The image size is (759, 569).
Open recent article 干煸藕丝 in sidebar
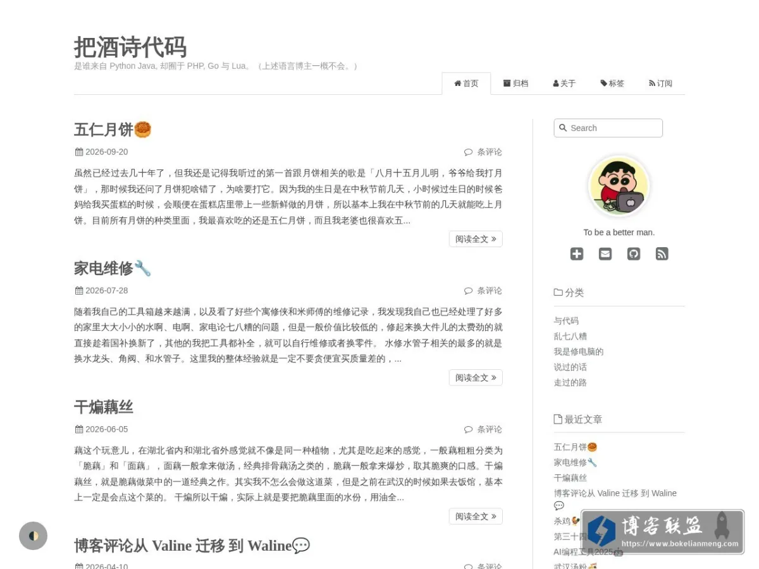tap(571, 478)
